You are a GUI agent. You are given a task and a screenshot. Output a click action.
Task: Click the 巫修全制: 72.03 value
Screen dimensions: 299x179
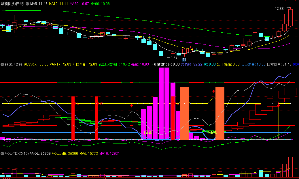(85, 64)
